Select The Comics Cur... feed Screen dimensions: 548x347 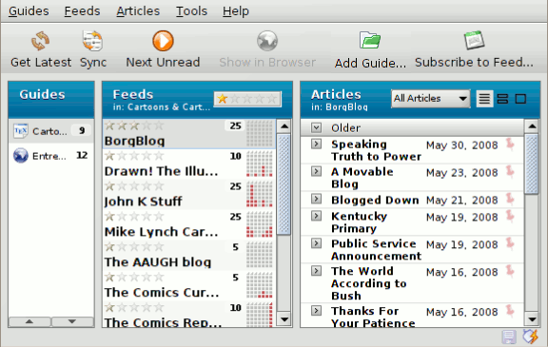tap(189, 285)
